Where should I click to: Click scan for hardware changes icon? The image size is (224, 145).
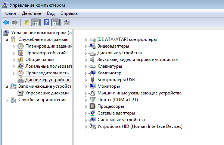[x=67, y=22]
